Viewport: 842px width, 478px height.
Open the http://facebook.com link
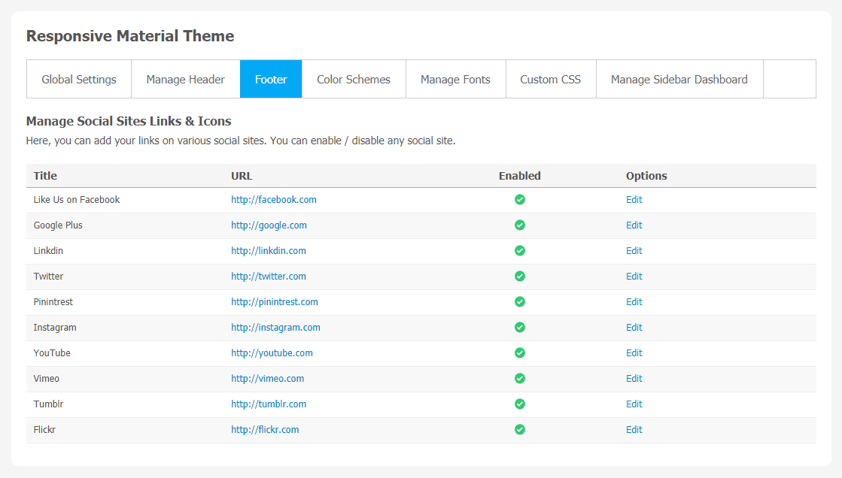[x=274, y=200]
